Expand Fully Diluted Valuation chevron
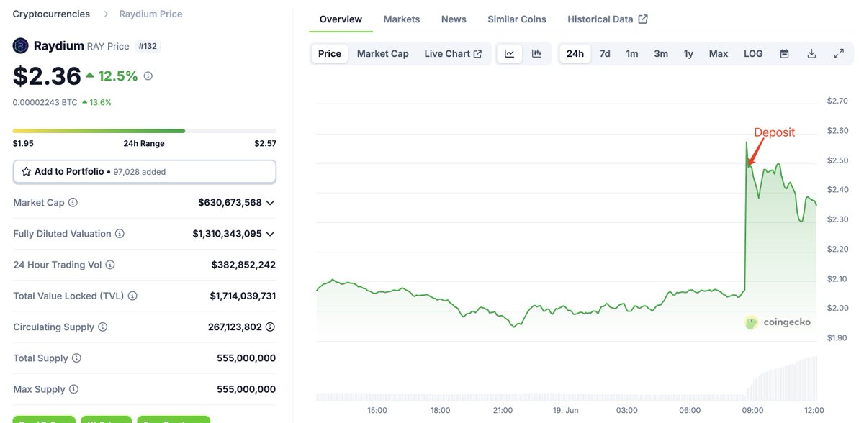This screenshot has width=864, height=423. (x=270, y=234)
